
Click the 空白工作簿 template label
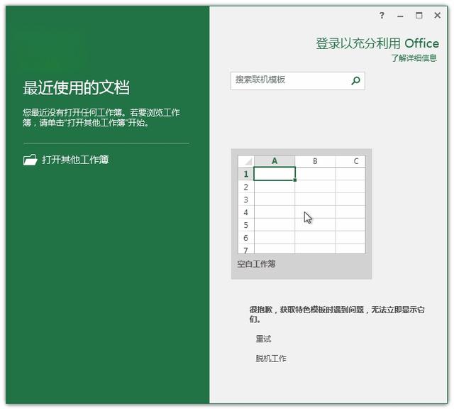(256, 263)
